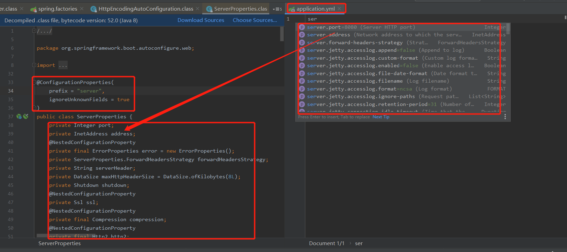Viewport: 567px width, 252px height.
Task: Click the 'private String serverHeader;' line
Action: pos(92,168)
